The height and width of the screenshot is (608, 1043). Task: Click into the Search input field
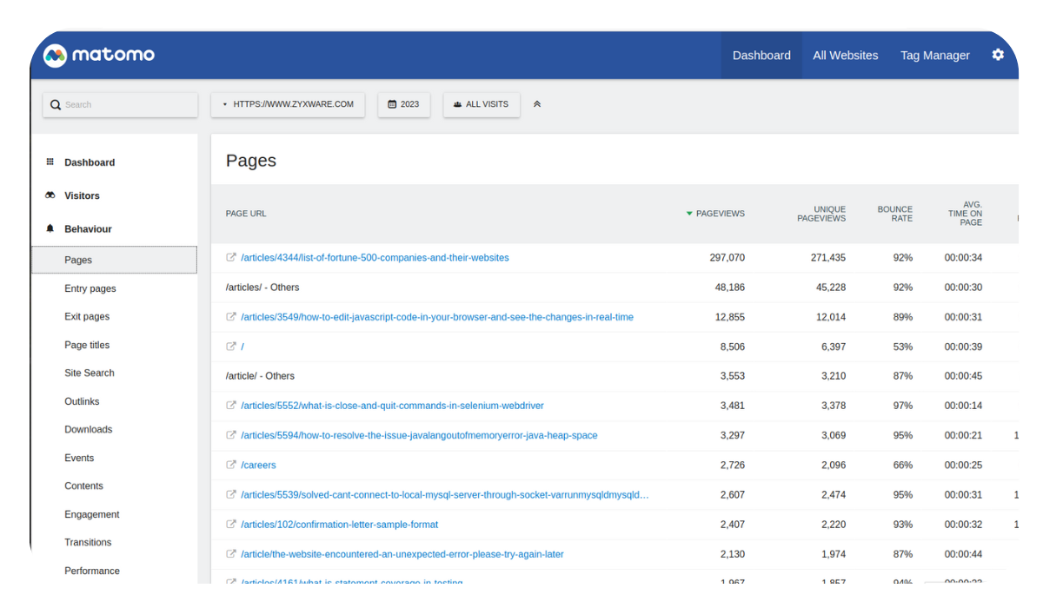tap(120, 105)
